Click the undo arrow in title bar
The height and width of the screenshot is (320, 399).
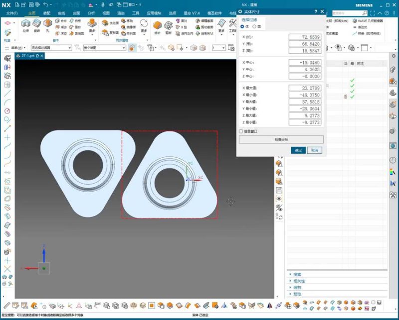coord(45,4)
